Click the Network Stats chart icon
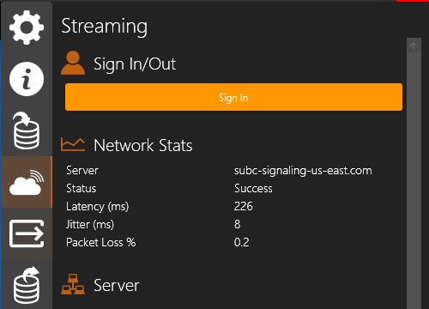429x309 pixels. 73,144
